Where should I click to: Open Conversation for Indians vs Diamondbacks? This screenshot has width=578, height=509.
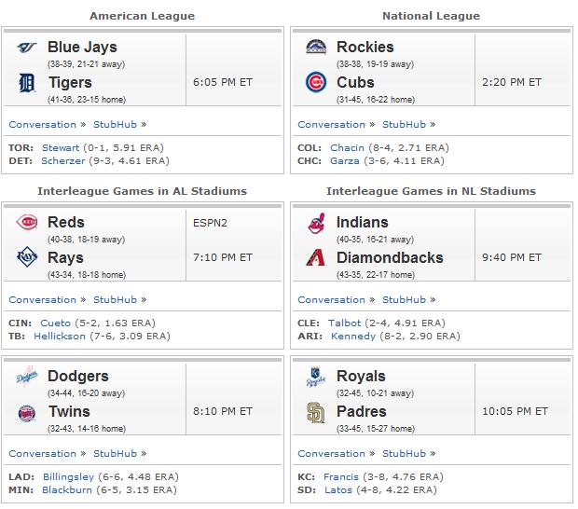point(331,300)
